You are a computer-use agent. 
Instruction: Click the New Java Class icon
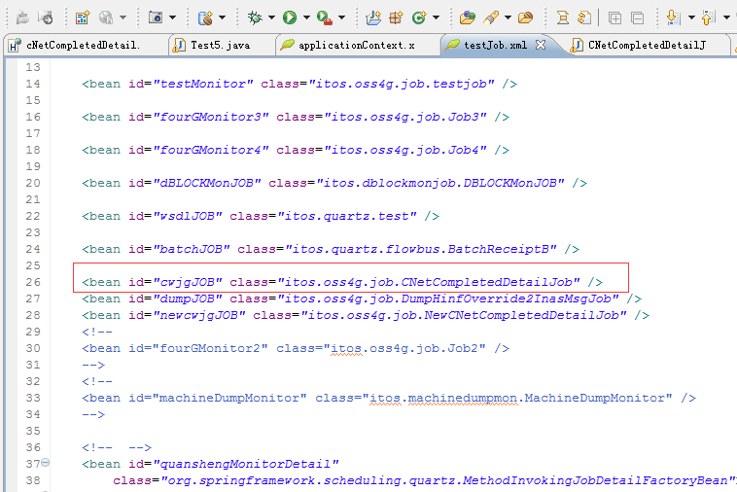[x=419, y=18]
